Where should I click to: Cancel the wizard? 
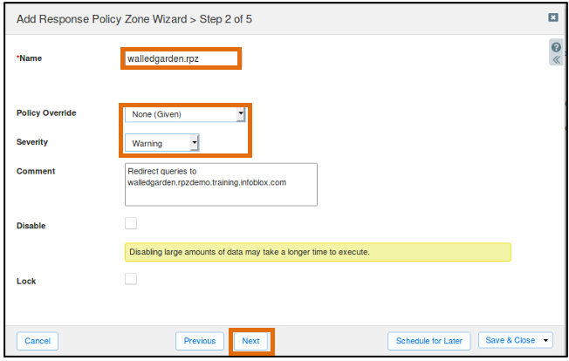pos(38,341)
